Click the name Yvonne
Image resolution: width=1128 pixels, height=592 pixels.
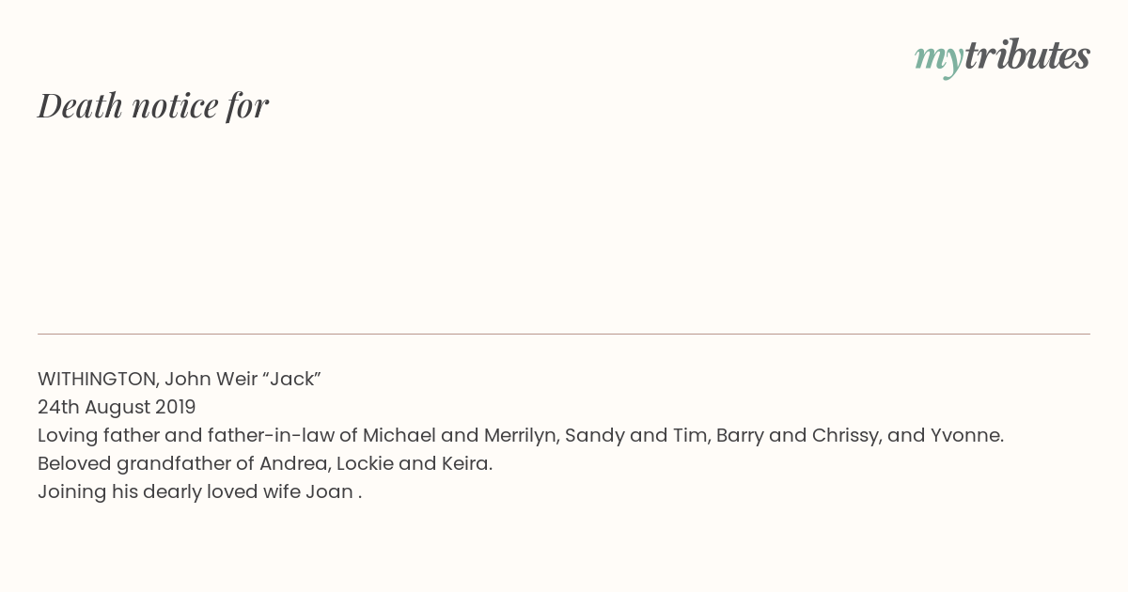(967, 436)
